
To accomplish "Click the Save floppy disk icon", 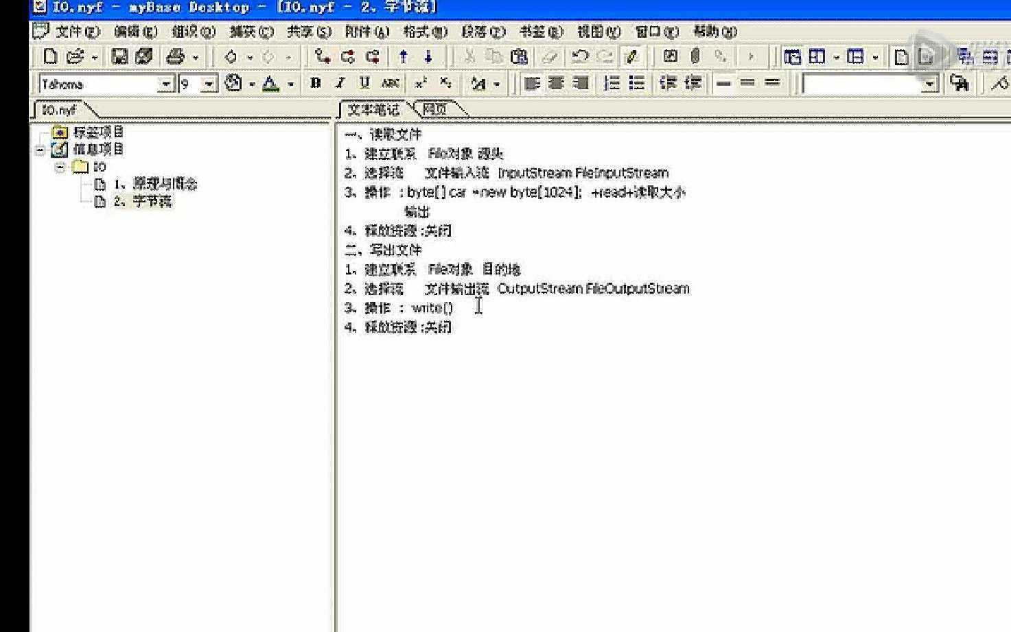I will [x=120, y=56].
